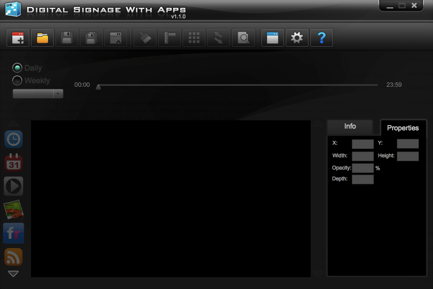The image size is (433, 289).
Task: Select the Weekly radio button
Action: tap(17, 81)
